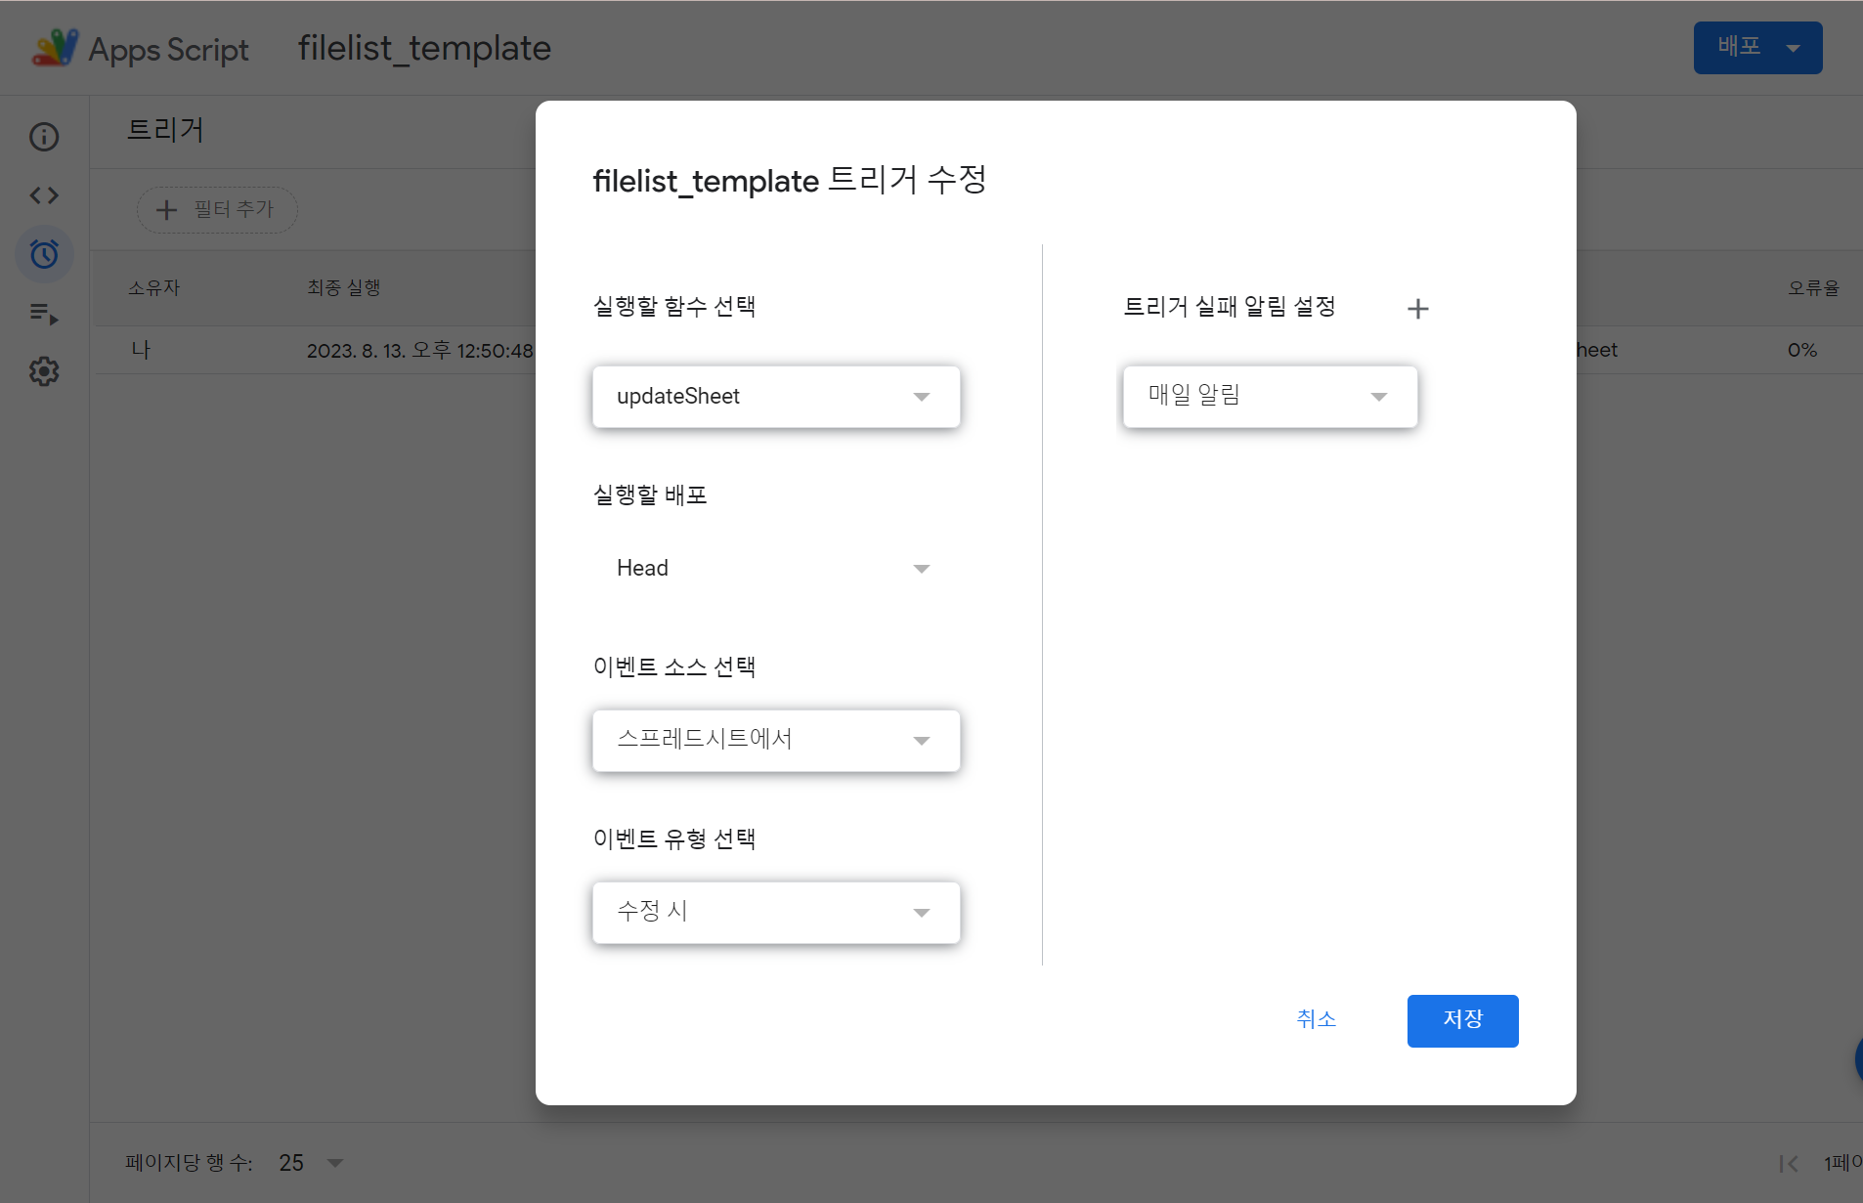Screen dimensions: 1863x1203
Task: Click the 실행할 배포 label
Action: click(650, 495)
